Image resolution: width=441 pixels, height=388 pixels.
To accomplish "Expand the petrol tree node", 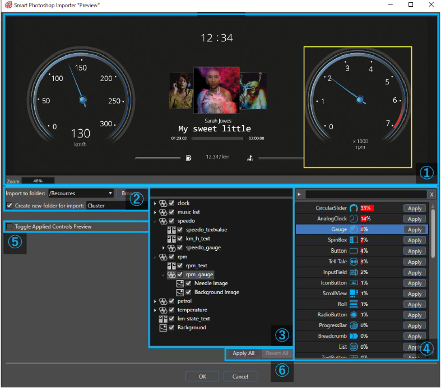I will [155, 301].
